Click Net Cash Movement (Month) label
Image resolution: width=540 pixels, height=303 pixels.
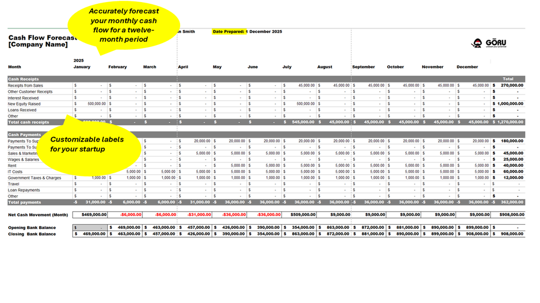[38, 215]
